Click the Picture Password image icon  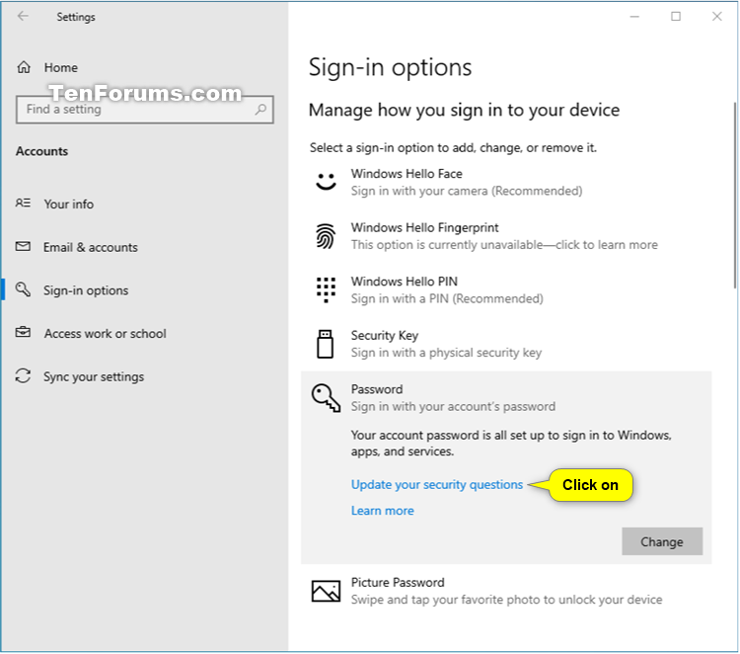click(x=326, y=591)
